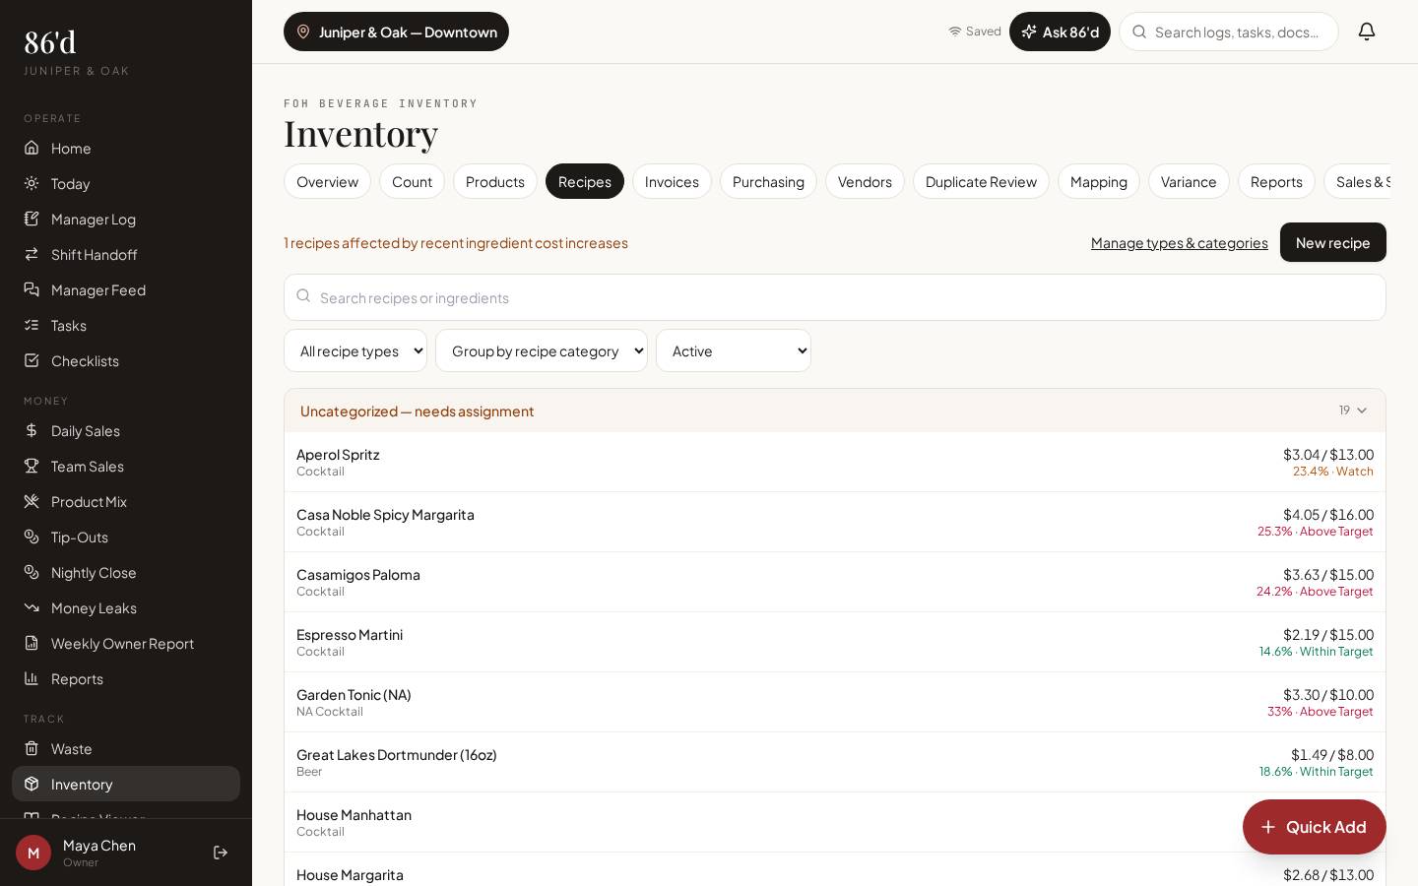Open Nightly Close icon
1418x886 pixels.
click(x=32, y=572)
